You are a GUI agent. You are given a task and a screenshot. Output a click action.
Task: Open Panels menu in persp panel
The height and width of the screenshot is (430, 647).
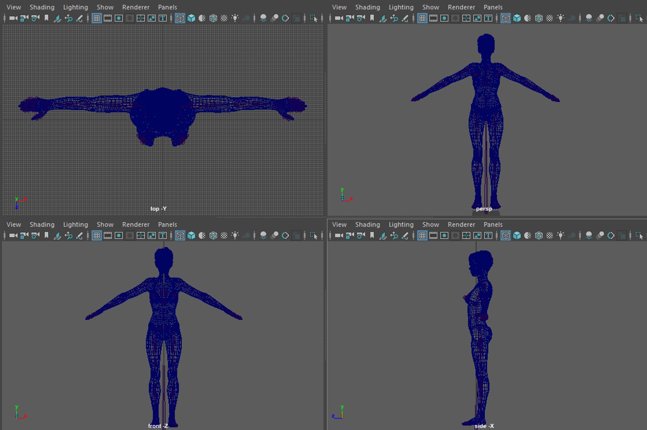tap(493, 7)
